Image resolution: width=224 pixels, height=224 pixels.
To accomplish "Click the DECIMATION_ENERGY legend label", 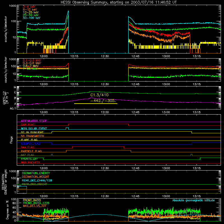I will (x=36, y=173).
